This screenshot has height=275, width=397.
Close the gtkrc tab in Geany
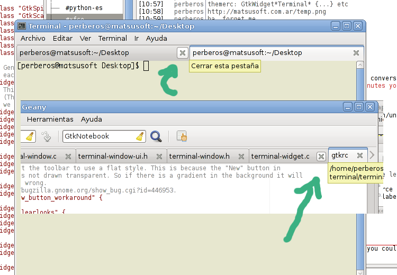360,155
